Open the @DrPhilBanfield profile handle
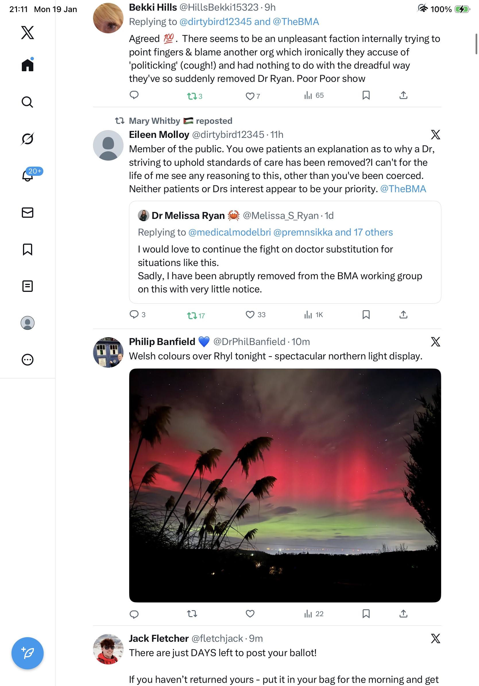This screenshot has height=686, width=479. (x=249, y=342)
